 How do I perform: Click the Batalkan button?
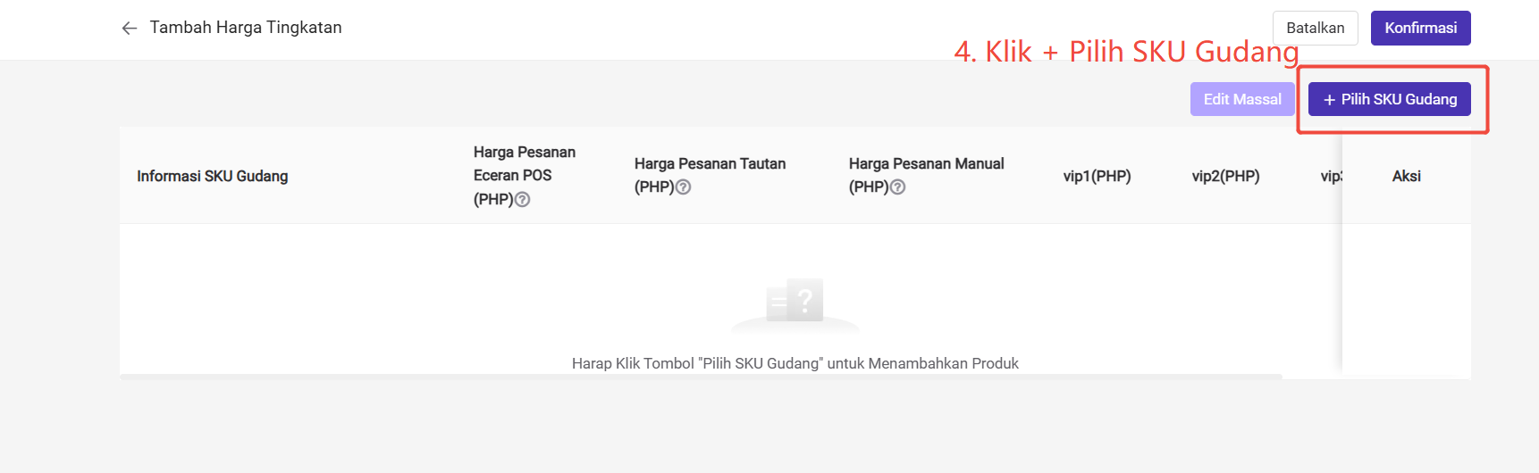1315,28
